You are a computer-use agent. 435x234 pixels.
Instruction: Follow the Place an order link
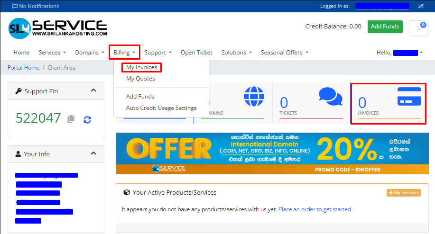click(315, 209)
